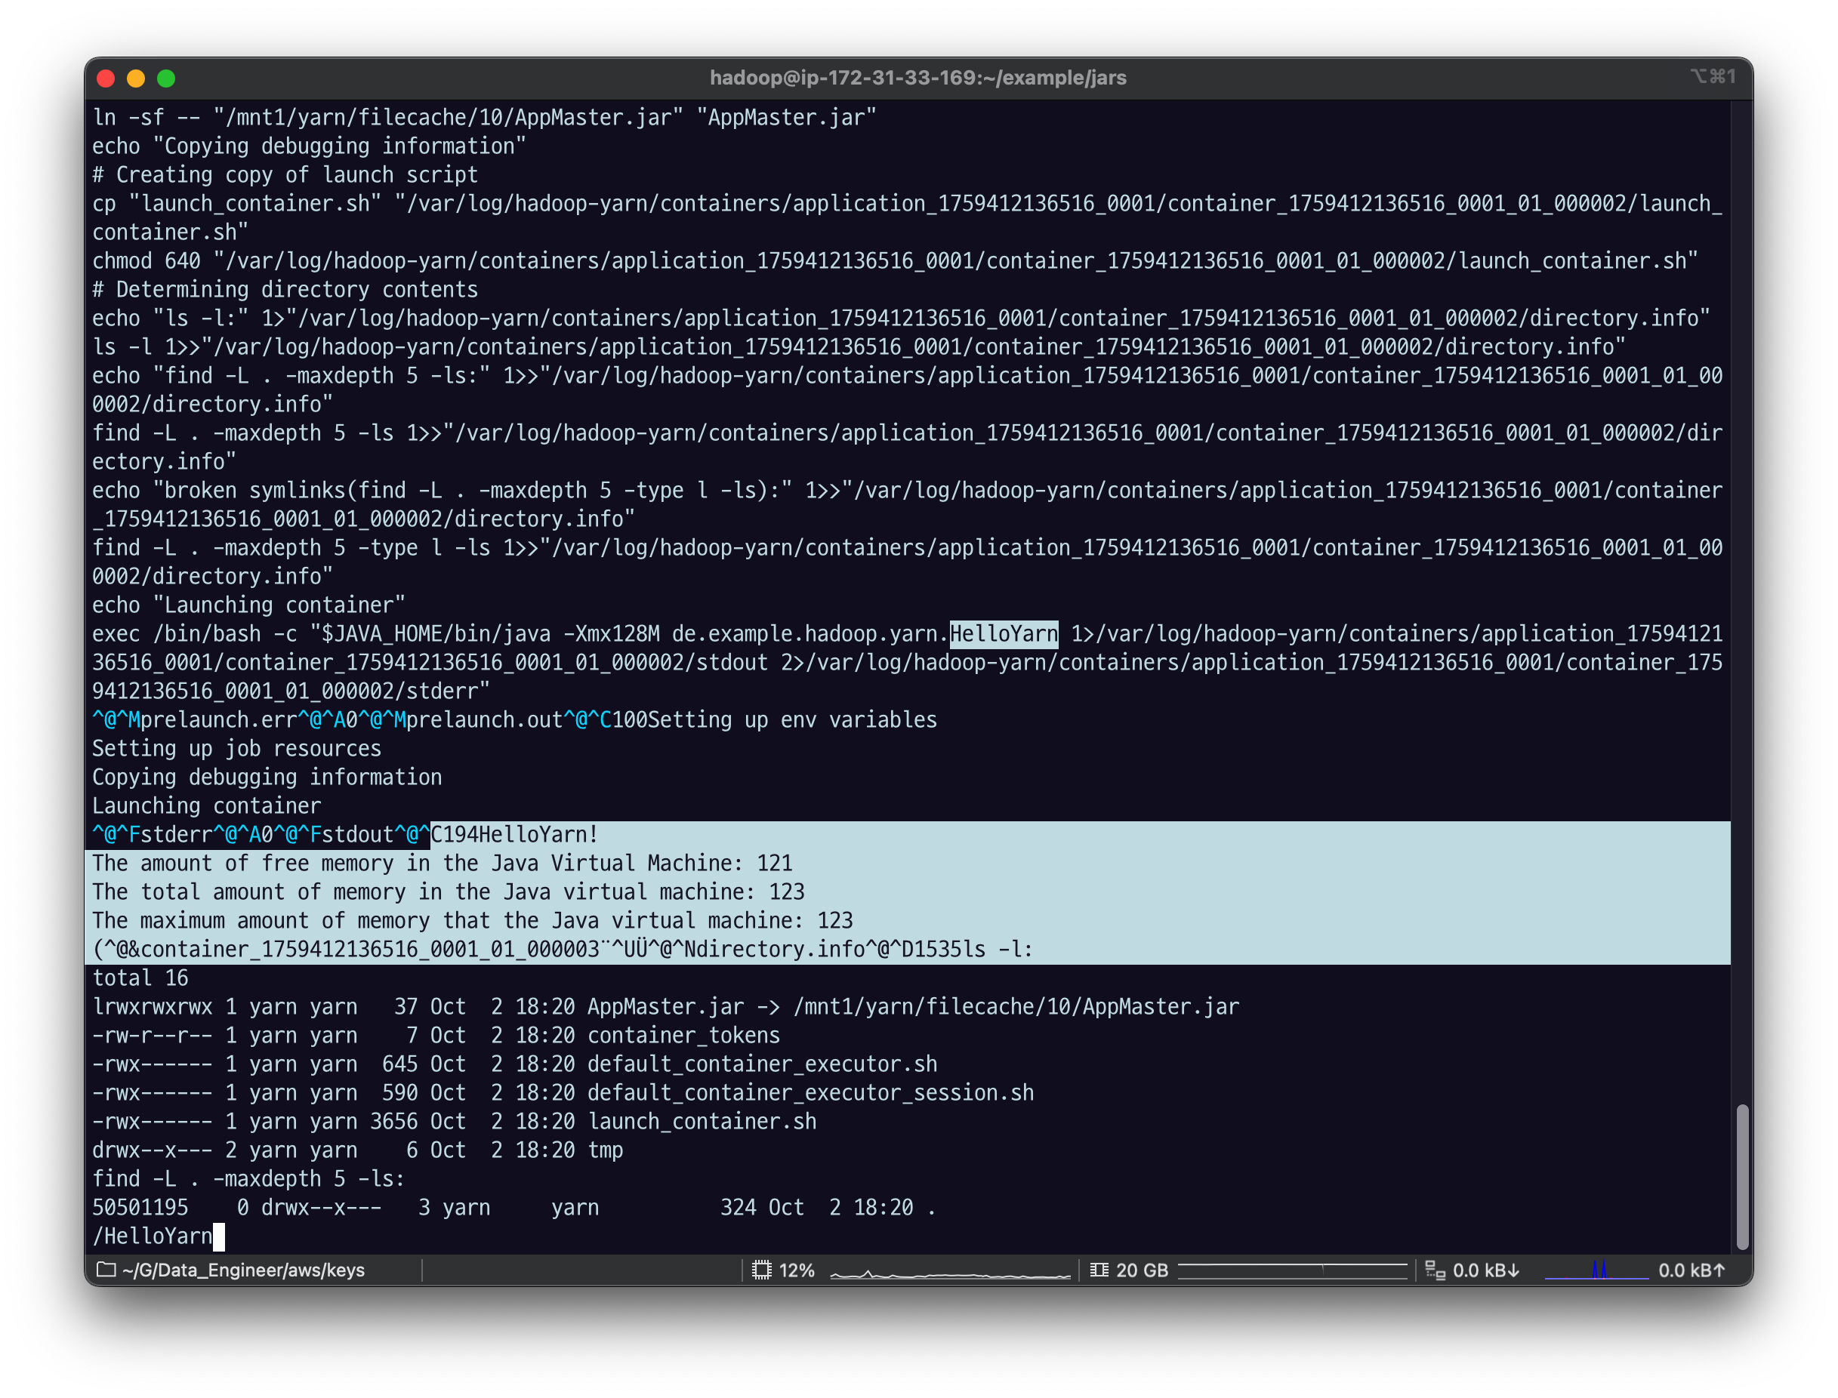
Task: Click the red close window button
Action: (106, 79)
